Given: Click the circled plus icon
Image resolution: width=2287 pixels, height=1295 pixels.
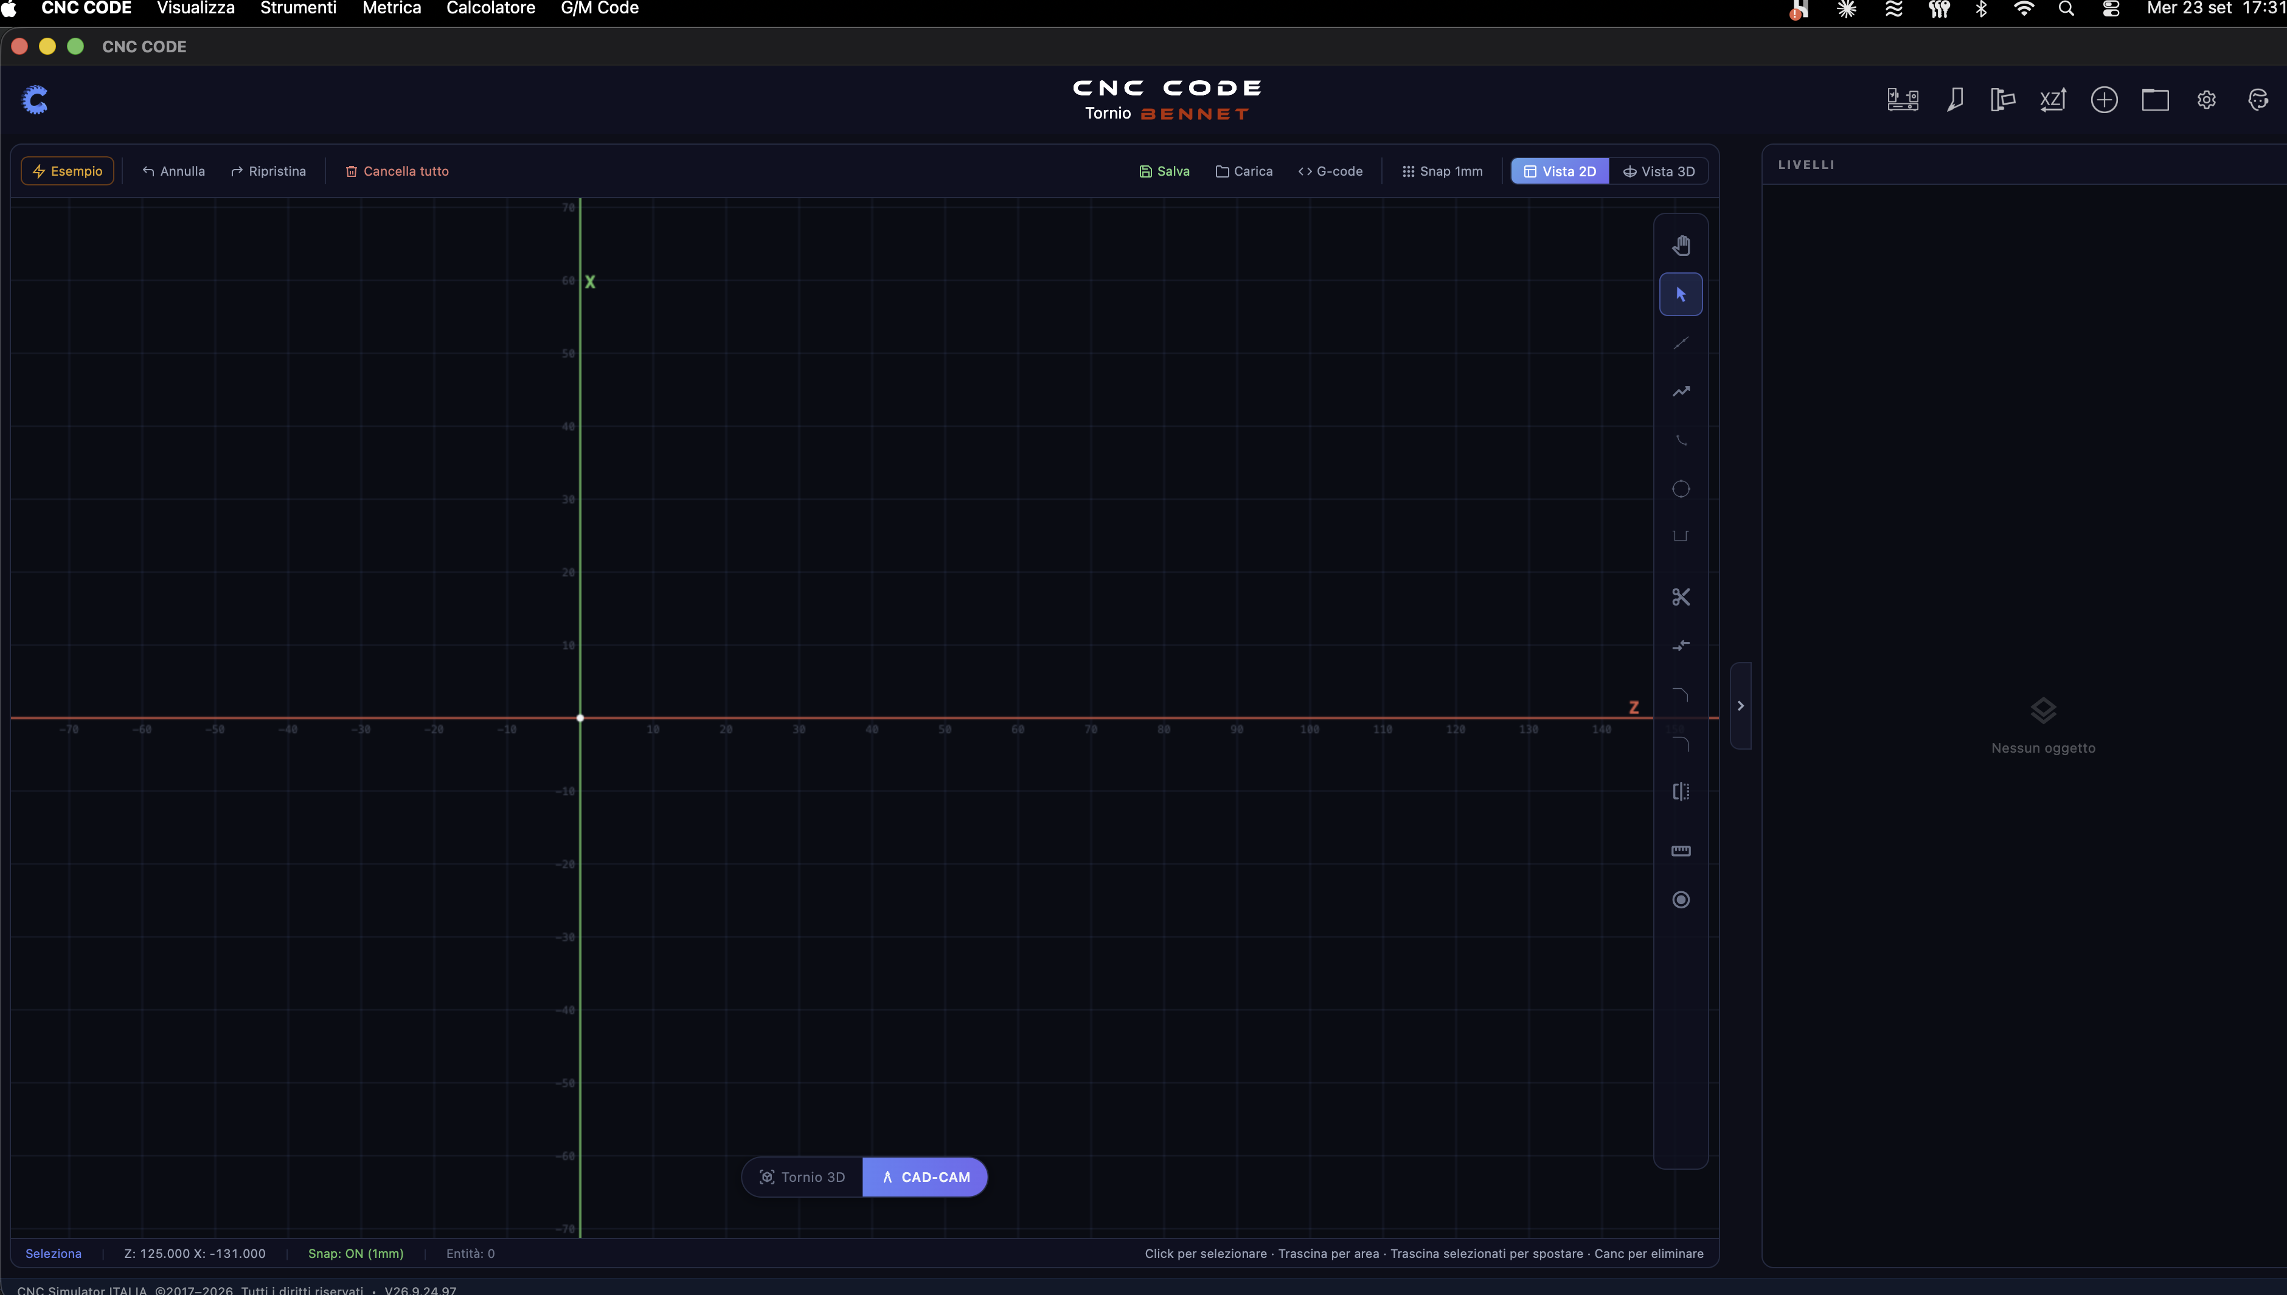Looking at the screenshot, I should 2104,100.
